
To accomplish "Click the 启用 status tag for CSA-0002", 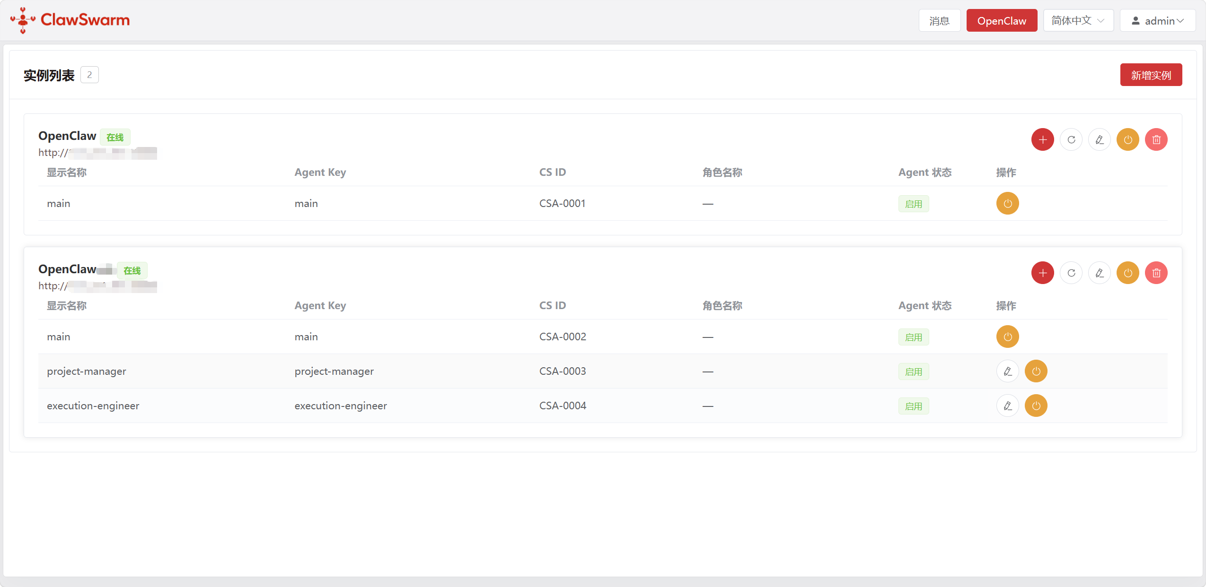I will (913, 337).
